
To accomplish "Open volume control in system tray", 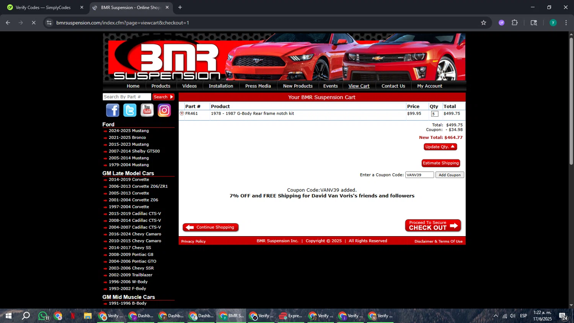I will [x=513, y=316].
